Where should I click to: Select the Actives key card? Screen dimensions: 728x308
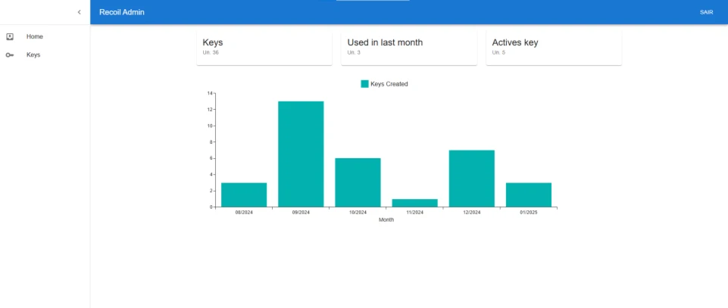click(554, 48)
